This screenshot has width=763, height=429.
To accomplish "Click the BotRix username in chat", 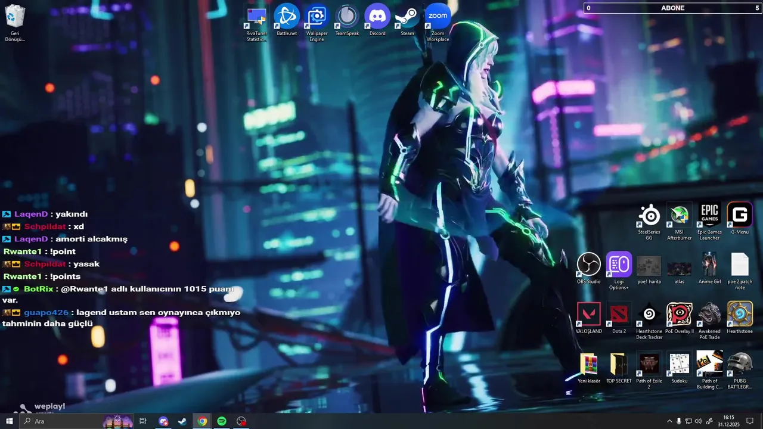I will coord(39,289).
